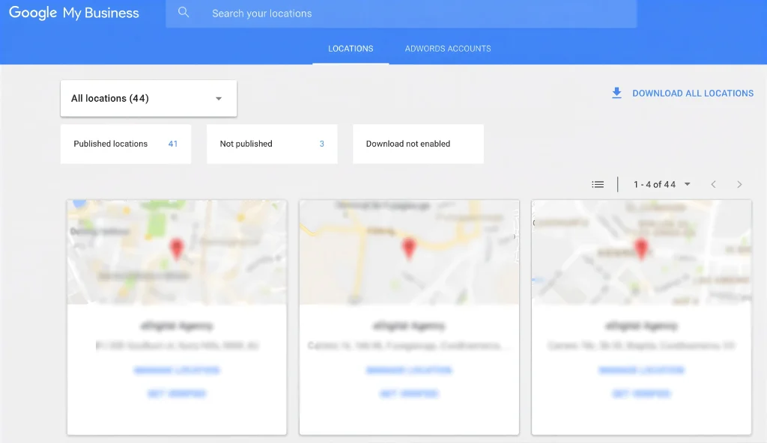Click the next page arrow
Image resolution: width=767 pixels, height=443 pixels.
click(739, 183)
